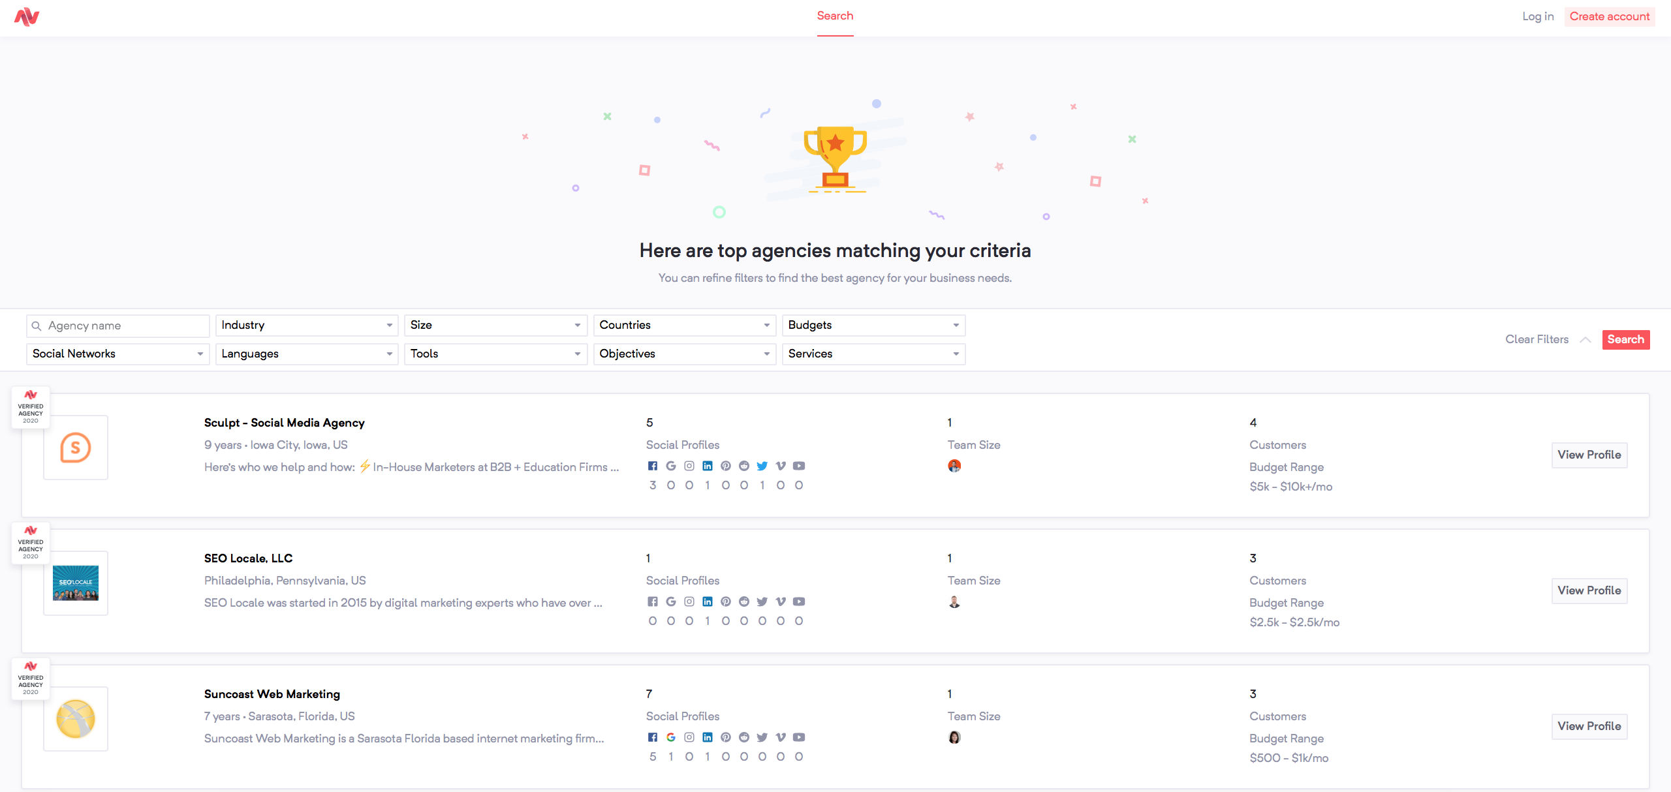1671x792 pixels.
Task: Expand the Social Networks dropdown
Action: (x=117, y=354)
